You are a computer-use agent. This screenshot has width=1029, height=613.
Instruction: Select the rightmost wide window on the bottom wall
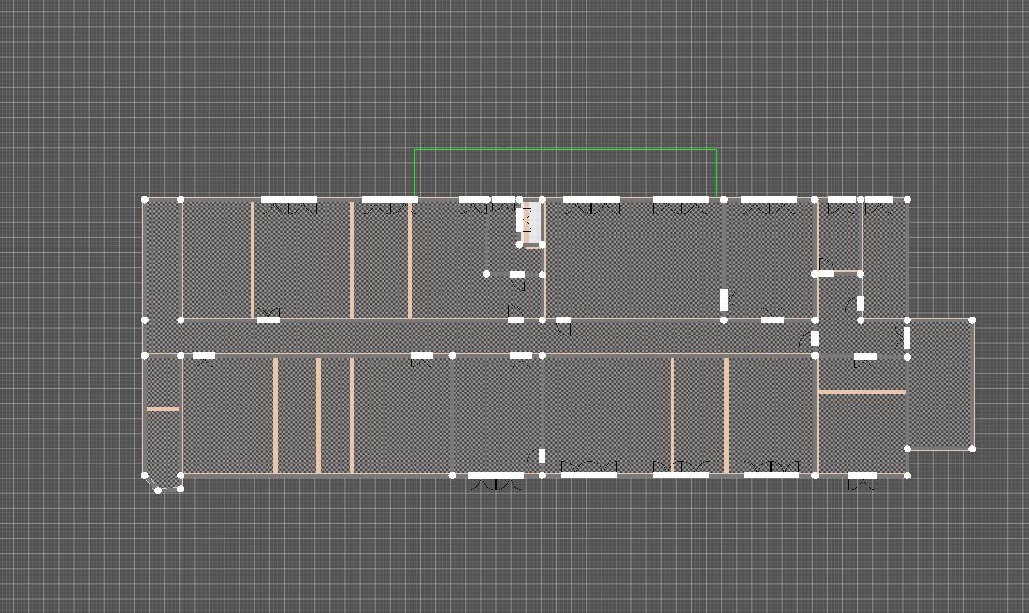pos(771,476)
